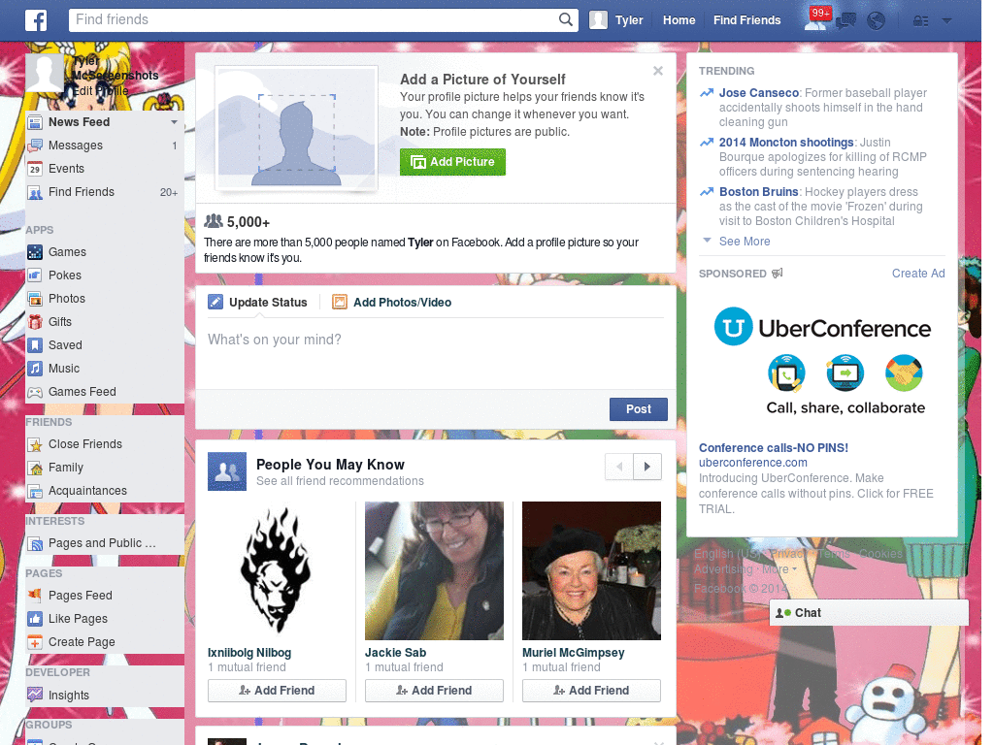Click the Pokes app icon
The height and width of the screenshot is (745, 994).
pyautogui.click(x=36, y=275)
